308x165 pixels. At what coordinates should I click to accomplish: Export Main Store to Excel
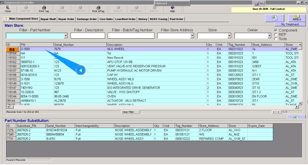(x=274, y=18)
